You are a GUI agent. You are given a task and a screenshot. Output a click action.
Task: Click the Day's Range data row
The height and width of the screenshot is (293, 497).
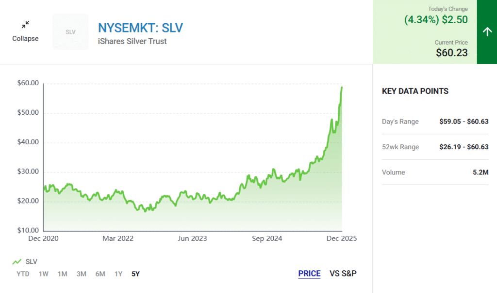click(x=435, y=122)
